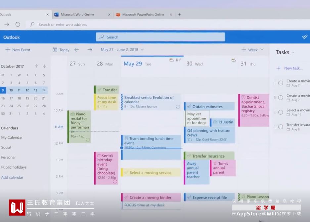Click the double-checkmark tasks icon in Outlook header

pyautogui.click(x=305, y=37)
